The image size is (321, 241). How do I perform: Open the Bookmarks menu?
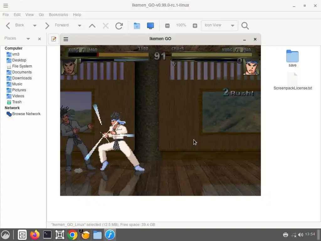(58, 15)
